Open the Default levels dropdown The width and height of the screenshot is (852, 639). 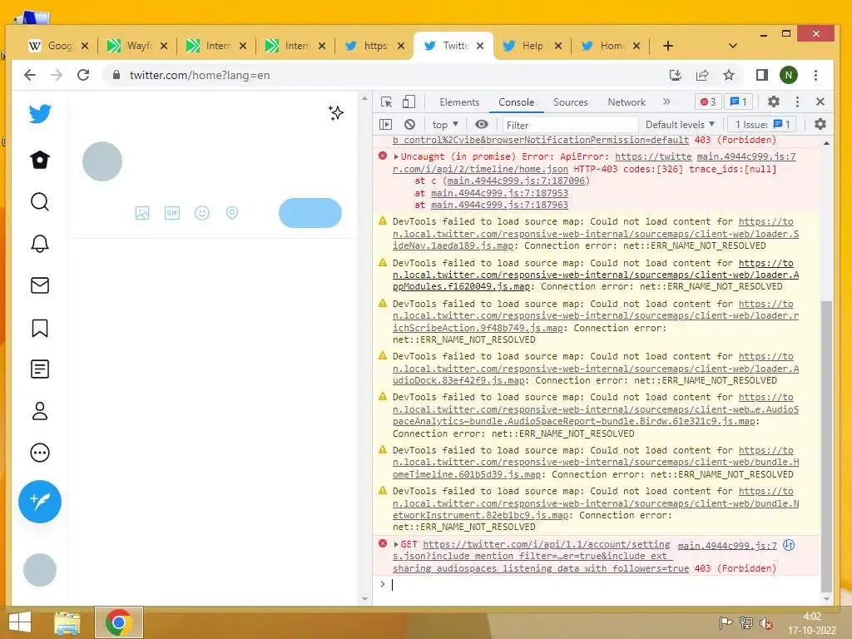pyautogui.click(x=680, y=125)
